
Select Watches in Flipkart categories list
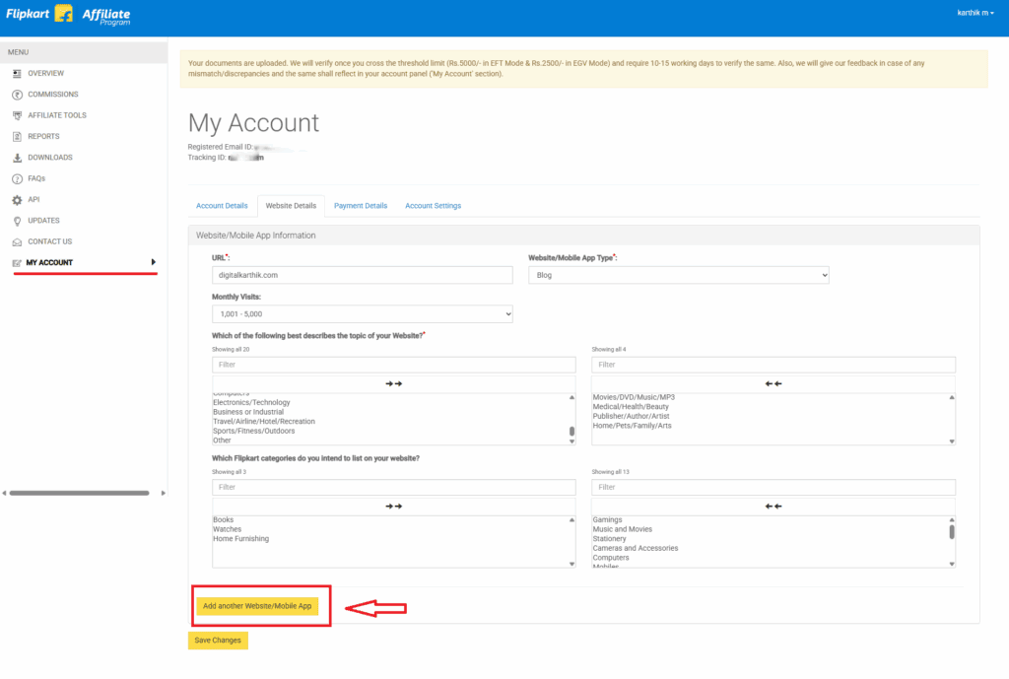click(x=227, y=529)
